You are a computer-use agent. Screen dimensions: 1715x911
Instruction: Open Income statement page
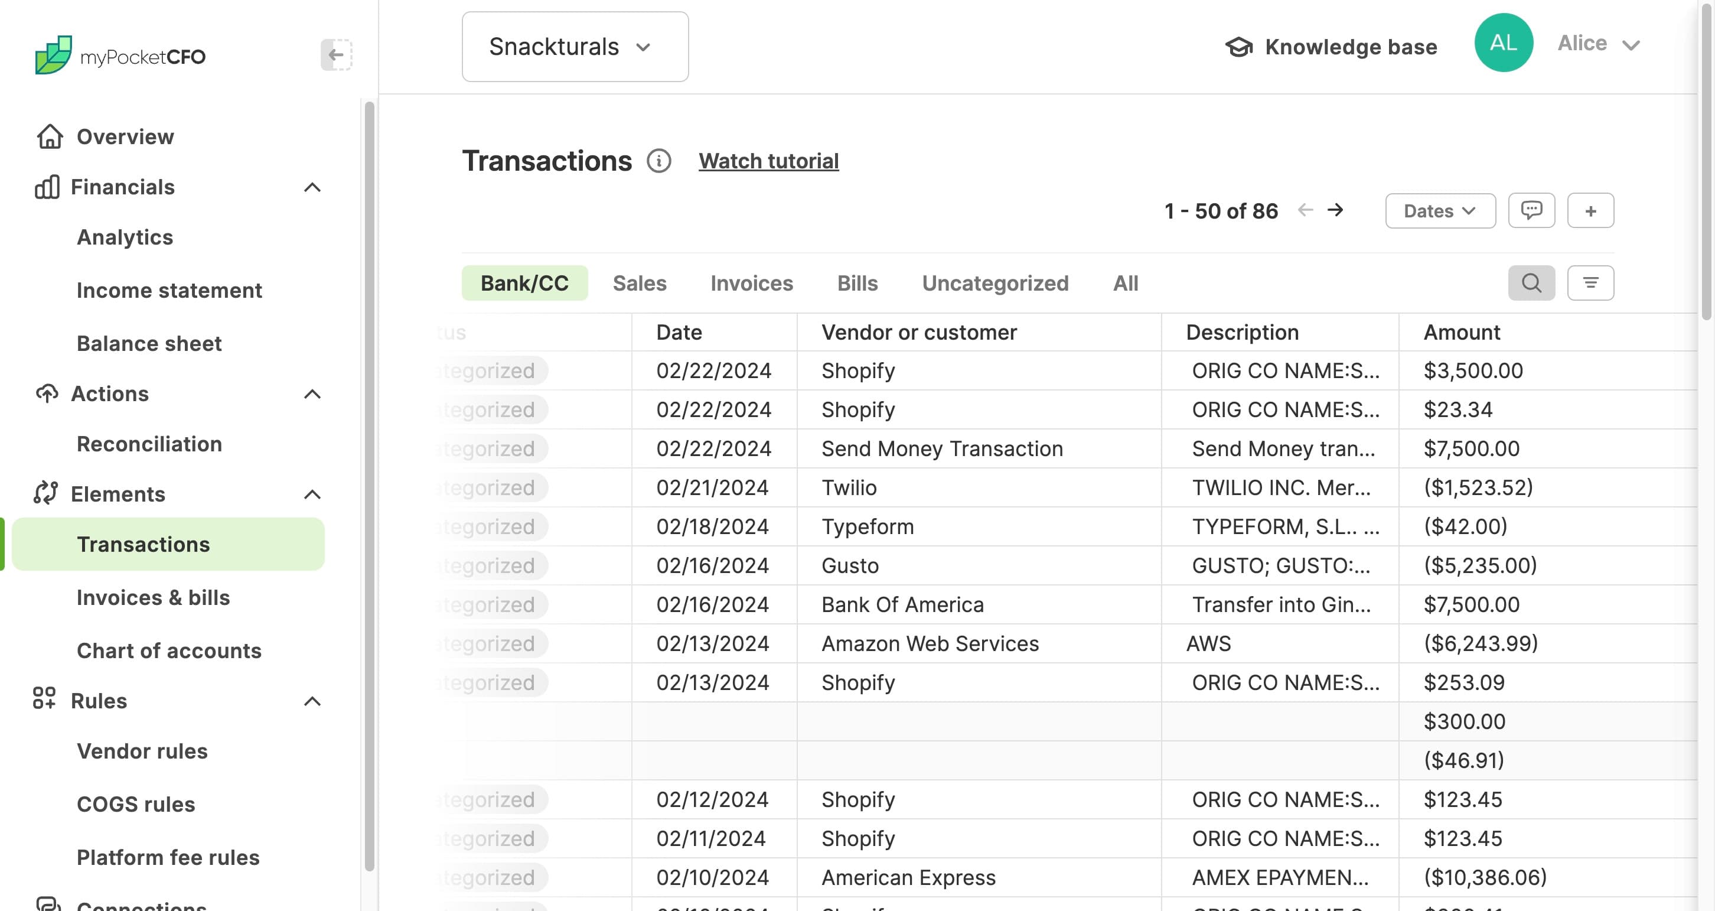pyautogui.click(x=169, y=290)
